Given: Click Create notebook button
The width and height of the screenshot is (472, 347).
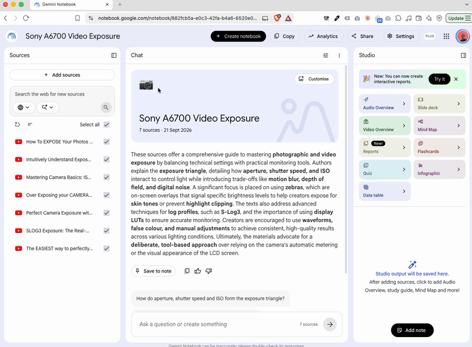Looking at the screenshot, I should [238, 37].
